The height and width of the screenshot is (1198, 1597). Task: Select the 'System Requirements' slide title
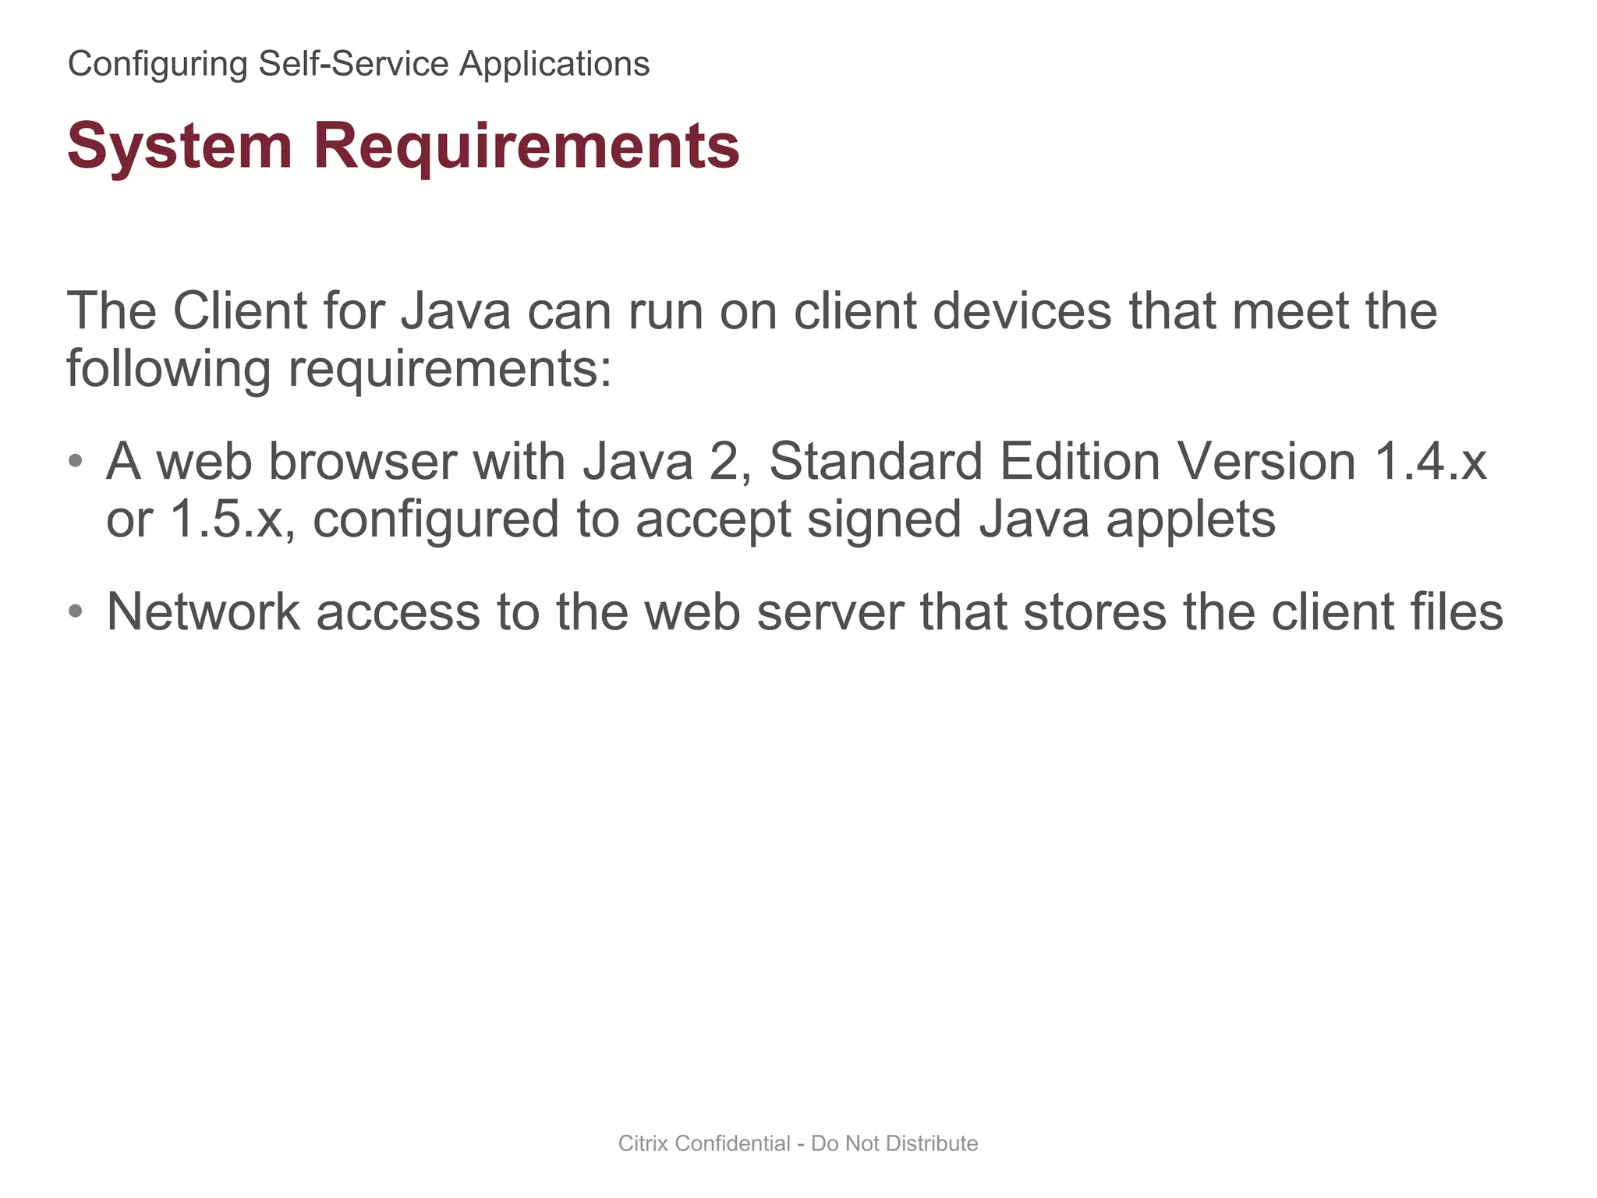coord(403,145)
